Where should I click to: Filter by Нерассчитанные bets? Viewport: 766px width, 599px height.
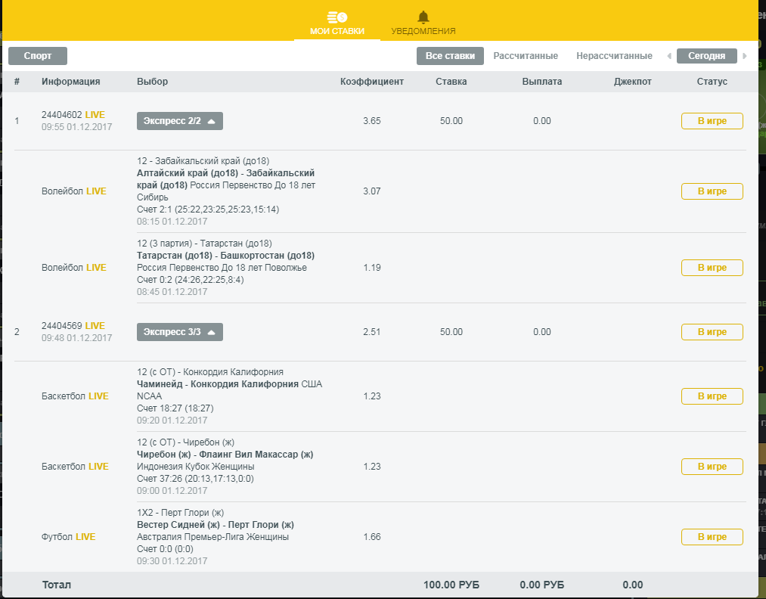pyautogui.click(x=614, y=56)
